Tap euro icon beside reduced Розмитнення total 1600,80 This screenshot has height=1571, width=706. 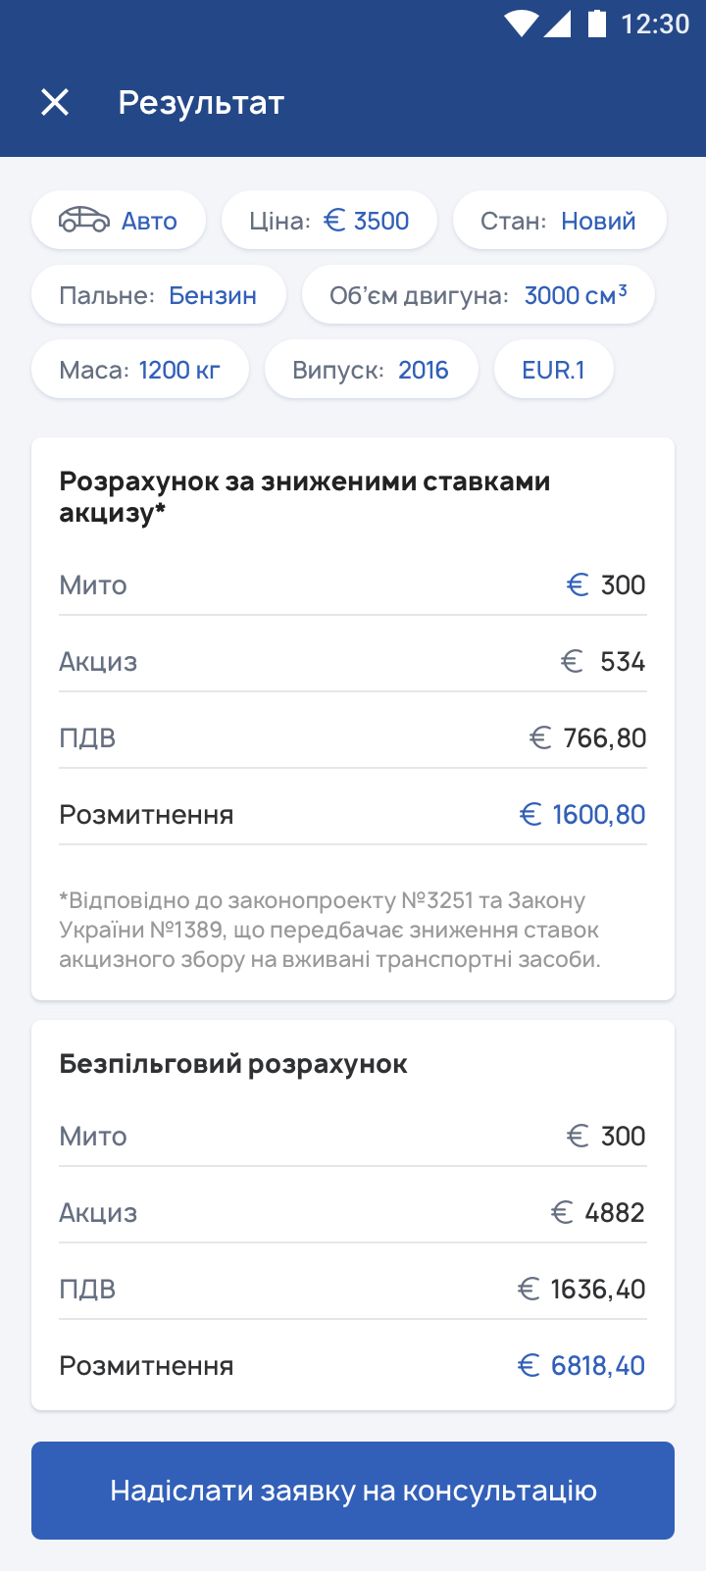tap(530, 815)
